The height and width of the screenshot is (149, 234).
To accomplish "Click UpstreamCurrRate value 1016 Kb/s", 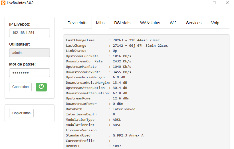I will [122, 56].
